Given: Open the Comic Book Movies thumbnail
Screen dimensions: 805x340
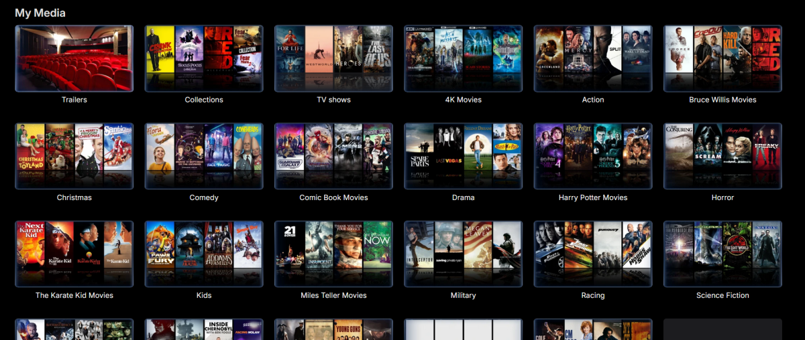Looking at the screenshot, I should (333, 156).
